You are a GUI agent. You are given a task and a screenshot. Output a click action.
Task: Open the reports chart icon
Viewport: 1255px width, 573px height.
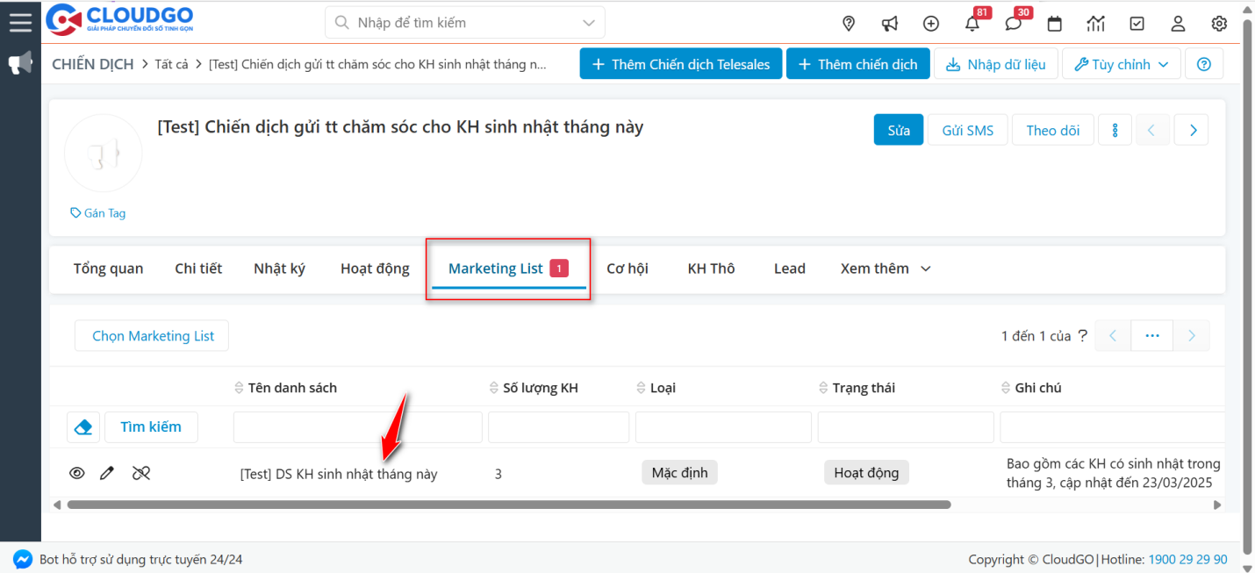1095,24
